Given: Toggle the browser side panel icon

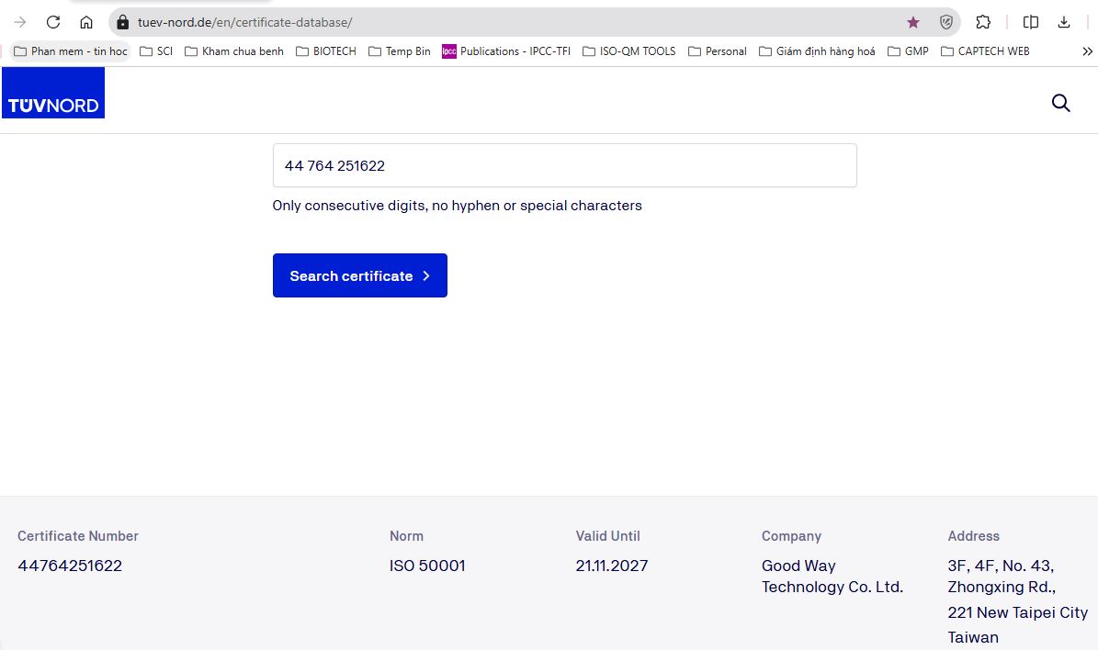Looking at the screenshot, I should coord(1031,22).
